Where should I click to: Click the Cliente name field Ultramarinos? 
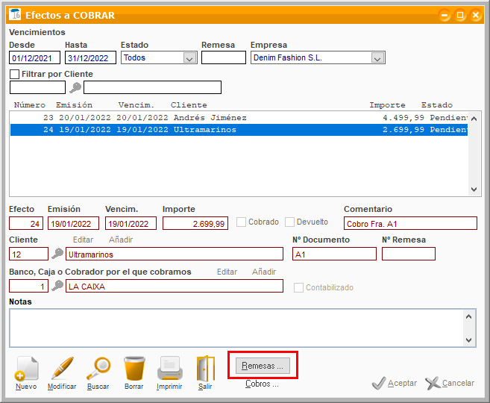[x=175, y=254]
